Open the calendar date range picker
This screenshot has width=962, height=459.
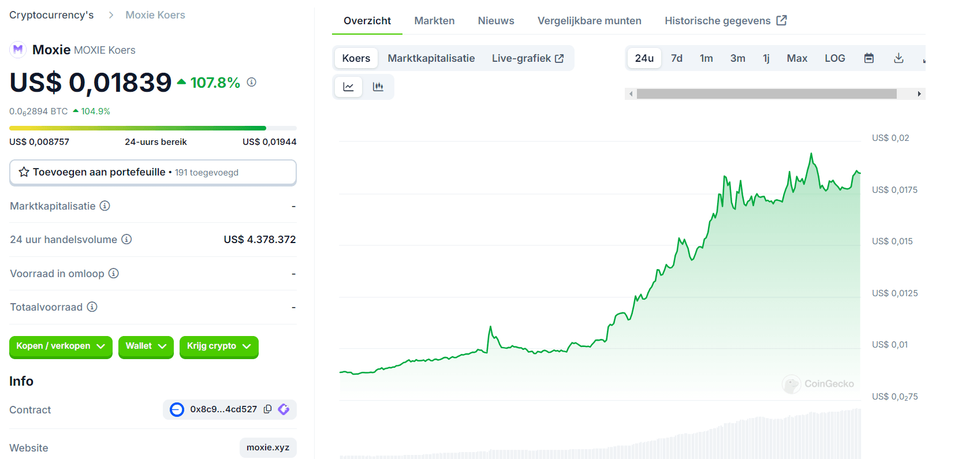click(868, 58)
